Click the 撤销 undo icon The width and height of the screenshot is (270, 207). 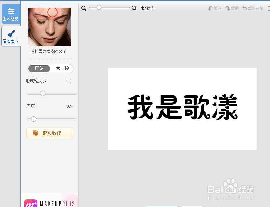tap(214, 8)
